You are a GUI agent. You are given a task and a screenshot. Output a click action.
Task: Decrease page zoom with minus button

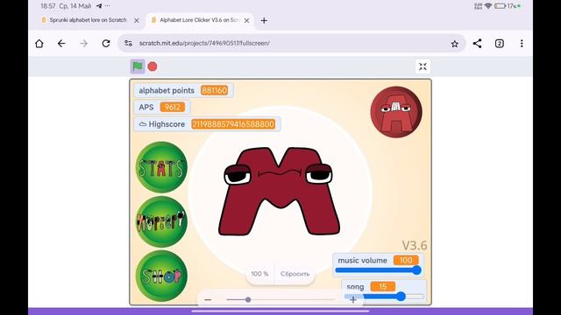pos(208,299)
